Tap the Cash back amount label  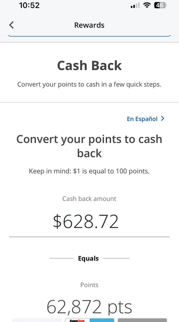tap(89, 198)
